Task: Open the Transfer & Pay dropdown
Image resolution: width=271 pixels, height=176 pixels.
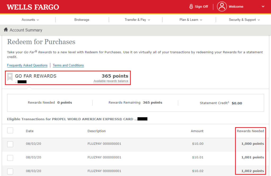Action: point(137,20)
